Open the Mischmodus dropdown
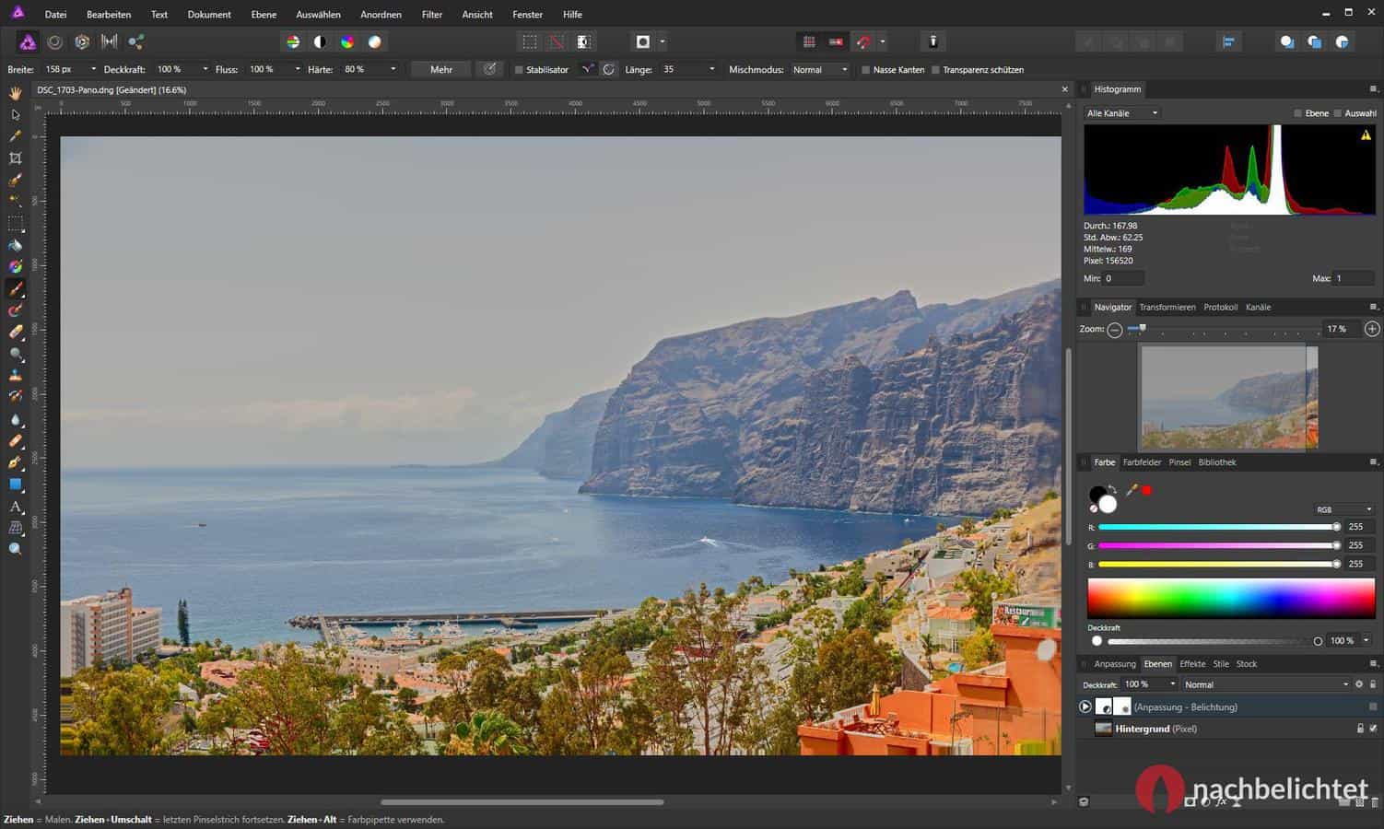The width and height of the screenshot is (1384, 829). [819, 70]
